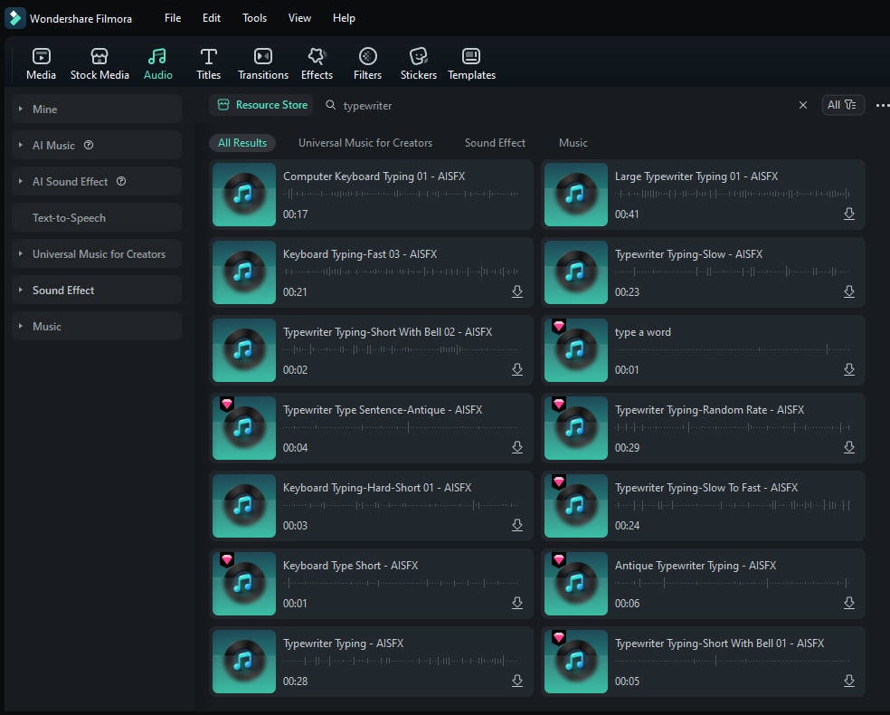
Task: Download the 'type a word' sound
Action: tap(849, 369)
